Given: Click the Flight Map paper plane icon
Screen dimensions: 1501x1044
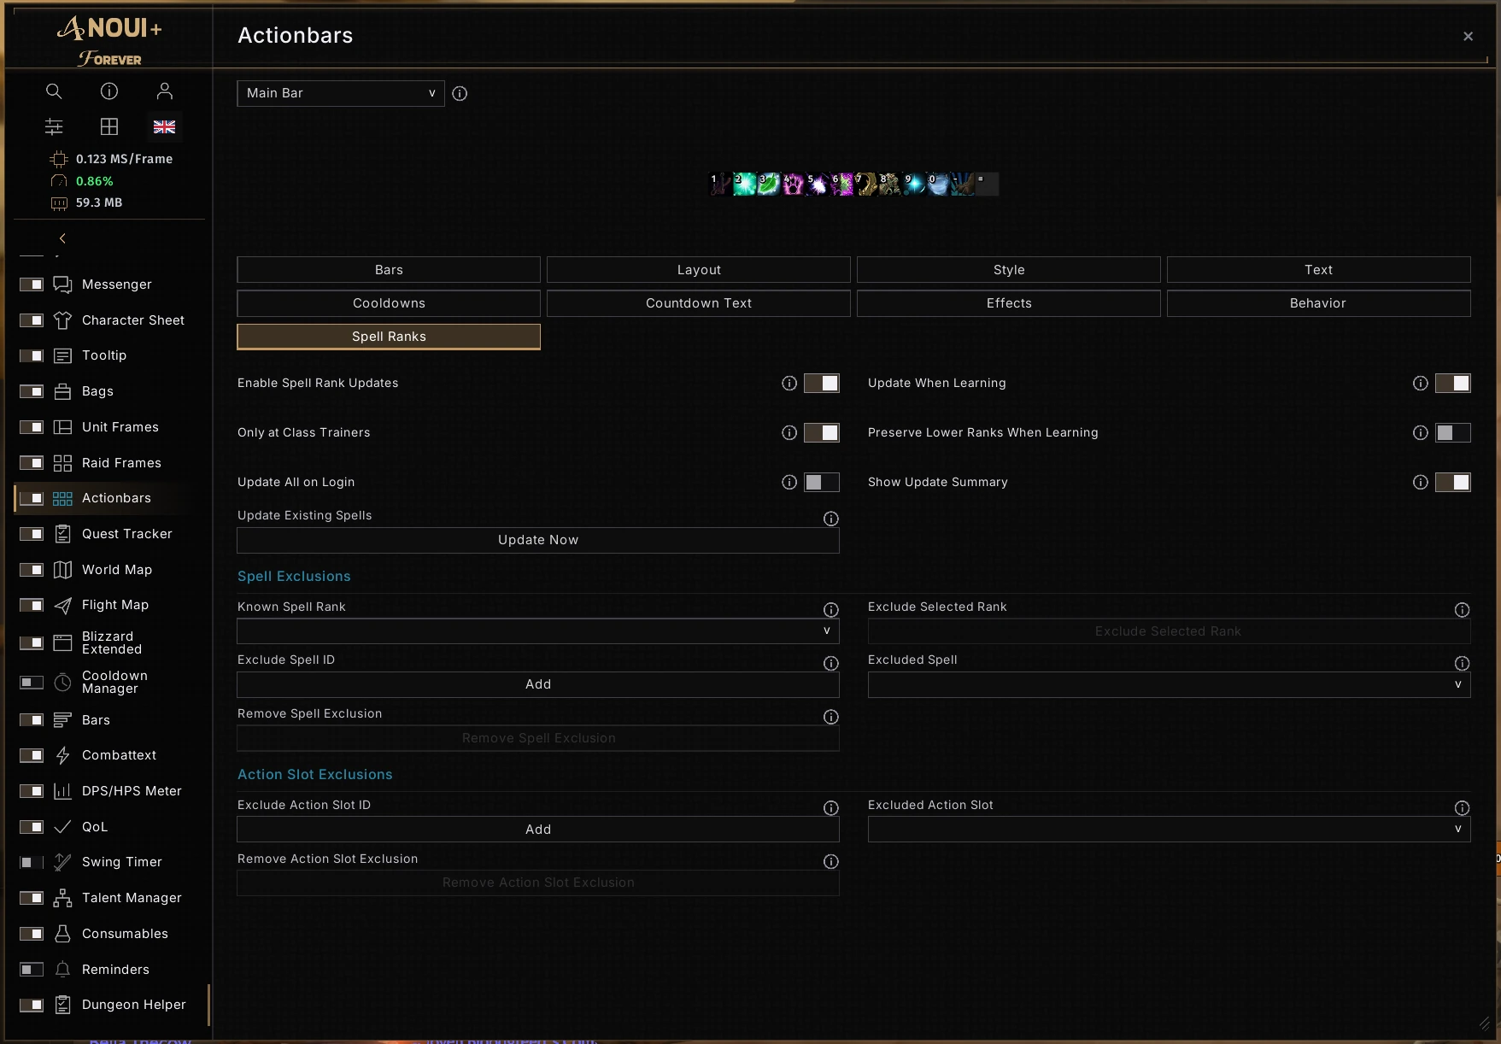Looking at the screenshot, I should pos(62,606).
